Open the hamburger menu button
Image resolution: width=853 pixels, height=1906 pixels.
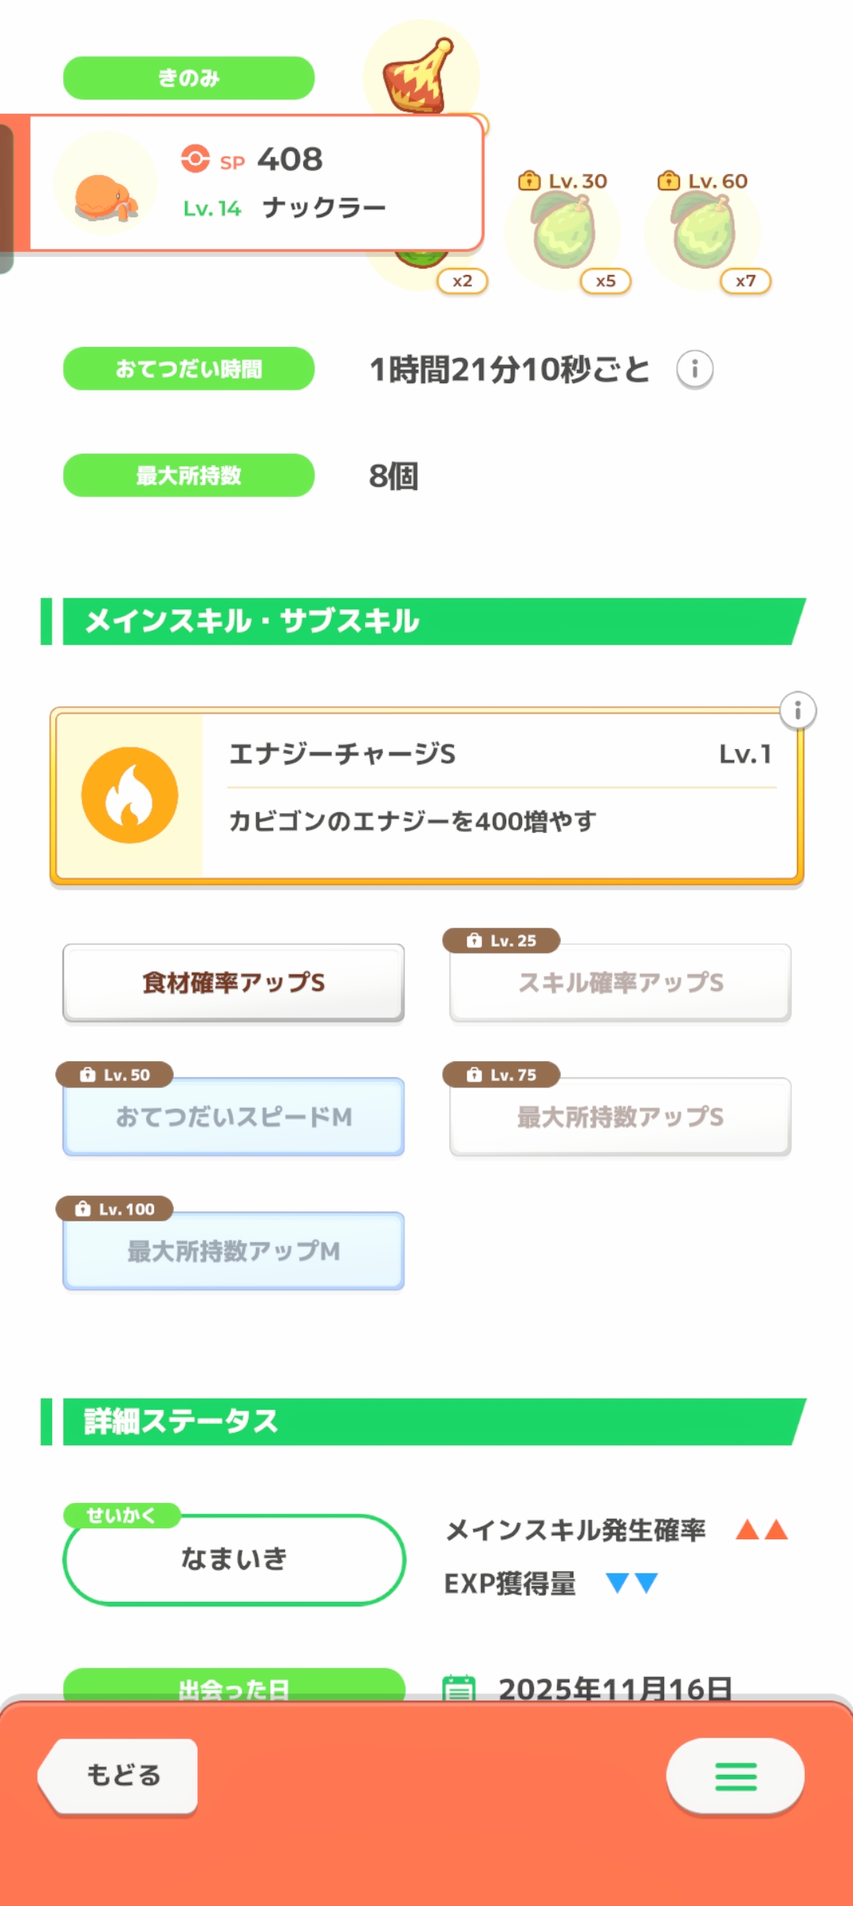735,1776
